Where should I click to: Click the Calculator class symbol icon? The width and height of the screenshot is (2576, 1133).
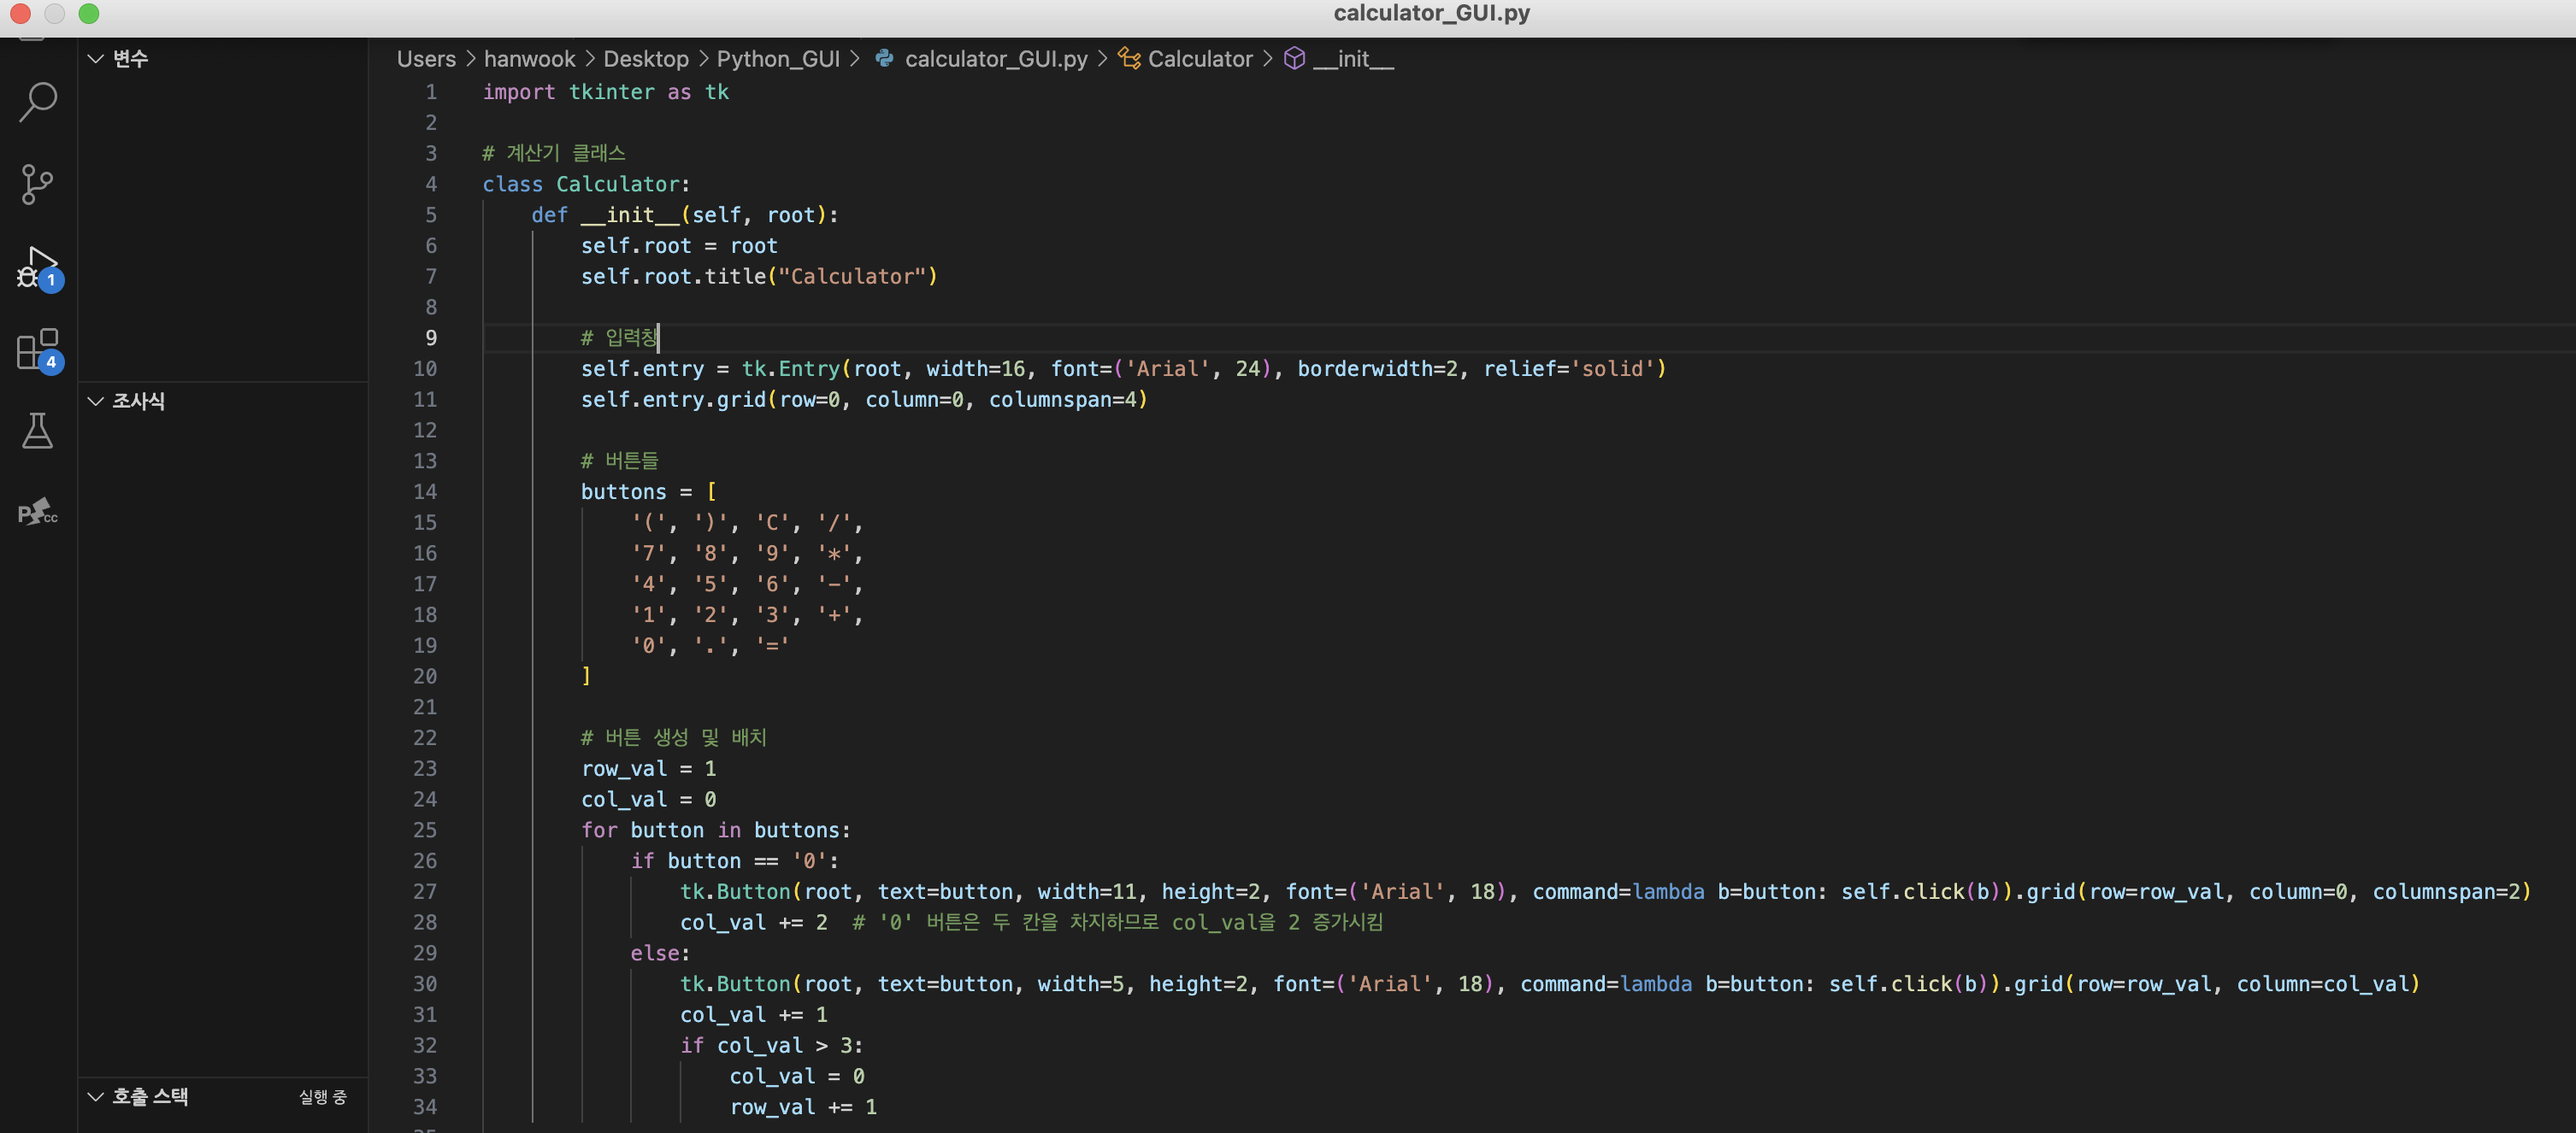pyautogui.click(x=1129, y=59)
